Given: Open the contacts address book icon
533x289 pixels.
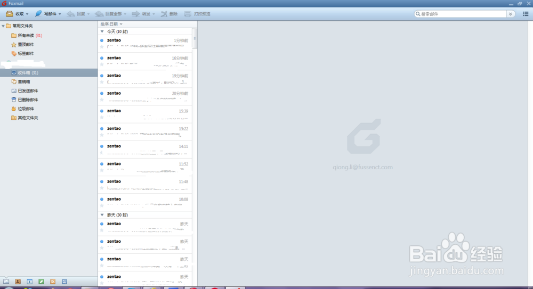Looking at the screenshot, I should 18,282.
